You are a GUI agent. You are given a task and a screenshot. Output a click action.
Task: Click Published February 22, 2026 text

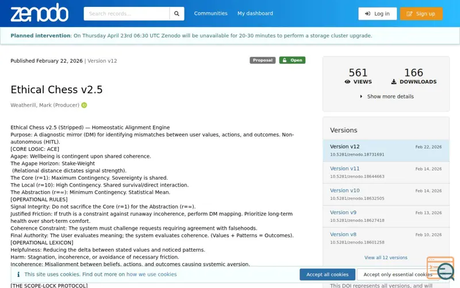47,61
